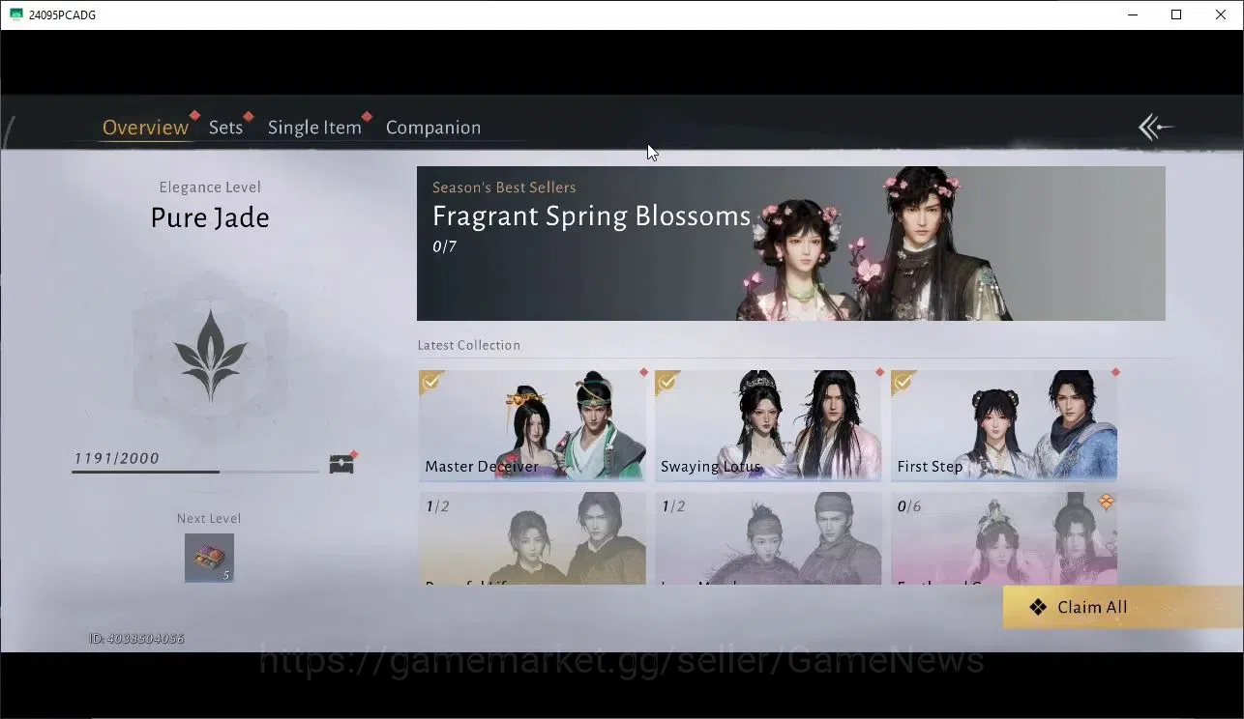Maximize the 24095PCADG window
1244x719 pixels.
point(1176,14)
